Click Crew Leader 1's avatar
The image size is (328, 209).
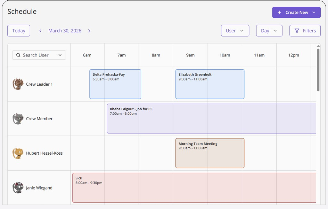click(x=18, y=84)
